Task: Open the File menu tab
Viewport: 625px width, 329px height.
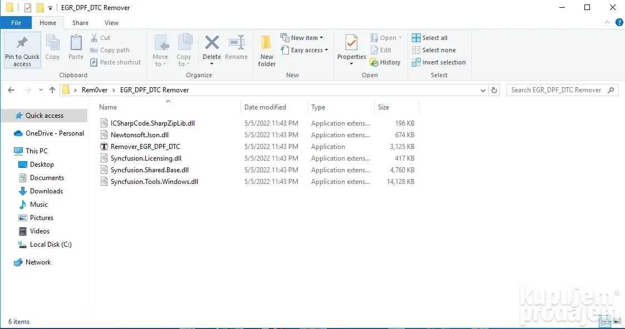Action: [16, 23]
